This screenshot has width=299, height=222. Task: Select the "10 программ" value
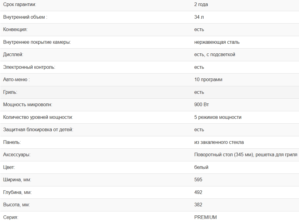pyautogui.click(x=208, y=80)
